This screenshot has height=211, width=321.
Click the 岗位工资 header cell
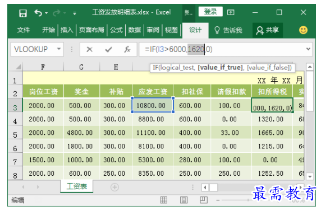click(43, 92)
